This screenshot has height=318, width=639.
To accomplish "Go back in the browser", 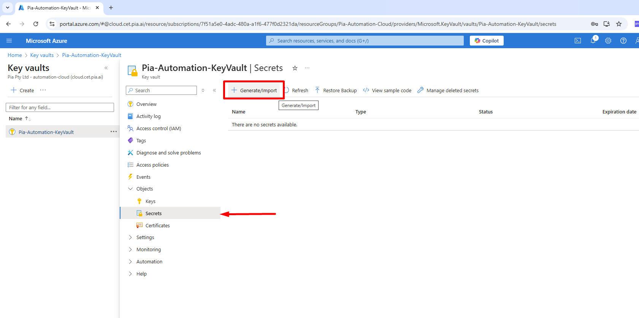I will coord(8,24).
